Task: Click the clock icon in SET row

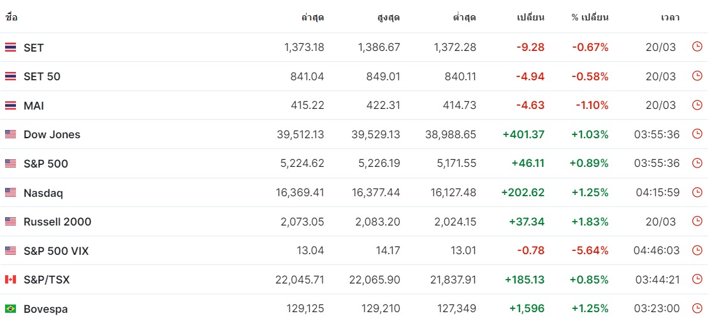Action: pyautogui.click(x=697, y=47)
